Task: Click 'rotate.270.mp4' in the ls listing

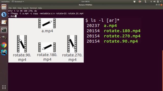Action: [x=122, y=36]
